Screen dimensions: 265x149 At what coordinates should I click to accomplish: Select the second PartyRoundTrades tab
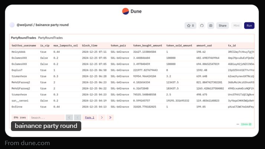[x=50, y=38]
